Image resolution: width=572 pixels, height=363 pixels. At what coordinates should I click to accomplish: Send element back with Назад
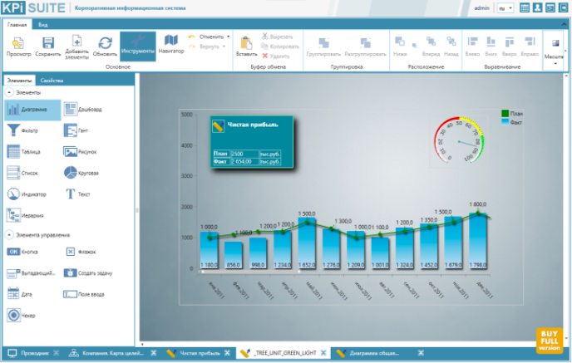pos(451,47)
